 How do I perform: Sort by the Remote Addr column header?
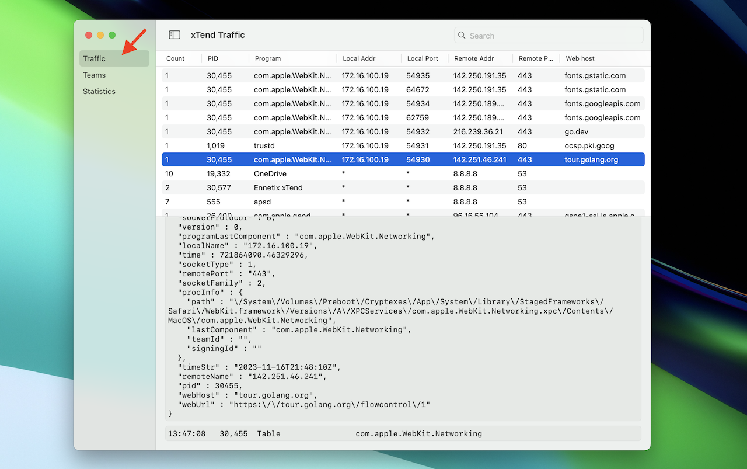tap(474, 58)
